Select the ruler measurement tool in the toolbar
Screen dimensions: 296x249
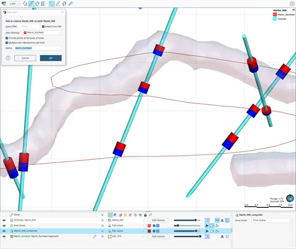coord(70,4)
